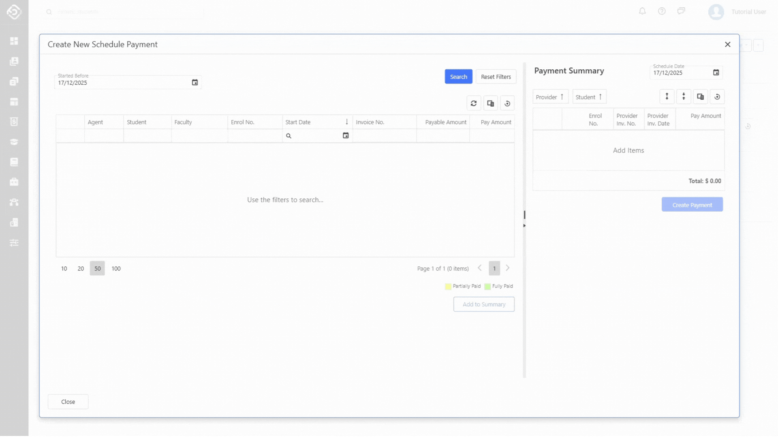Set the page size to 20
Screen dimensions: 778x438
tap(81, 268)
